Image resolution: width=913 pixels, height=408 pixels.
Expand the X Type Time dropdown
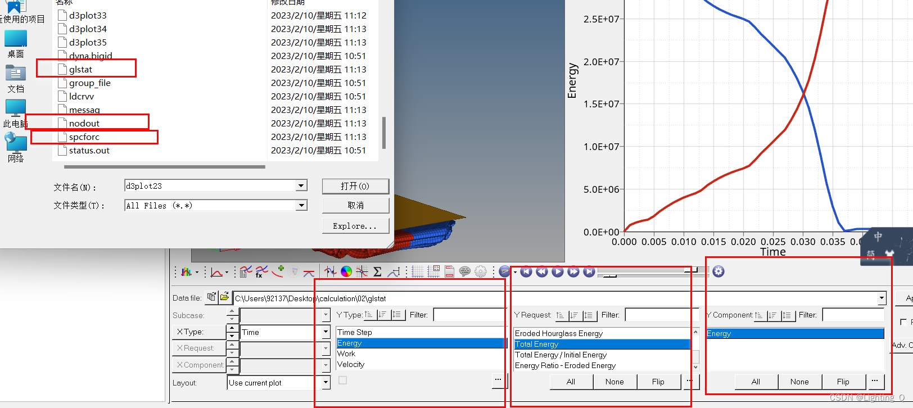click(326, 332)
